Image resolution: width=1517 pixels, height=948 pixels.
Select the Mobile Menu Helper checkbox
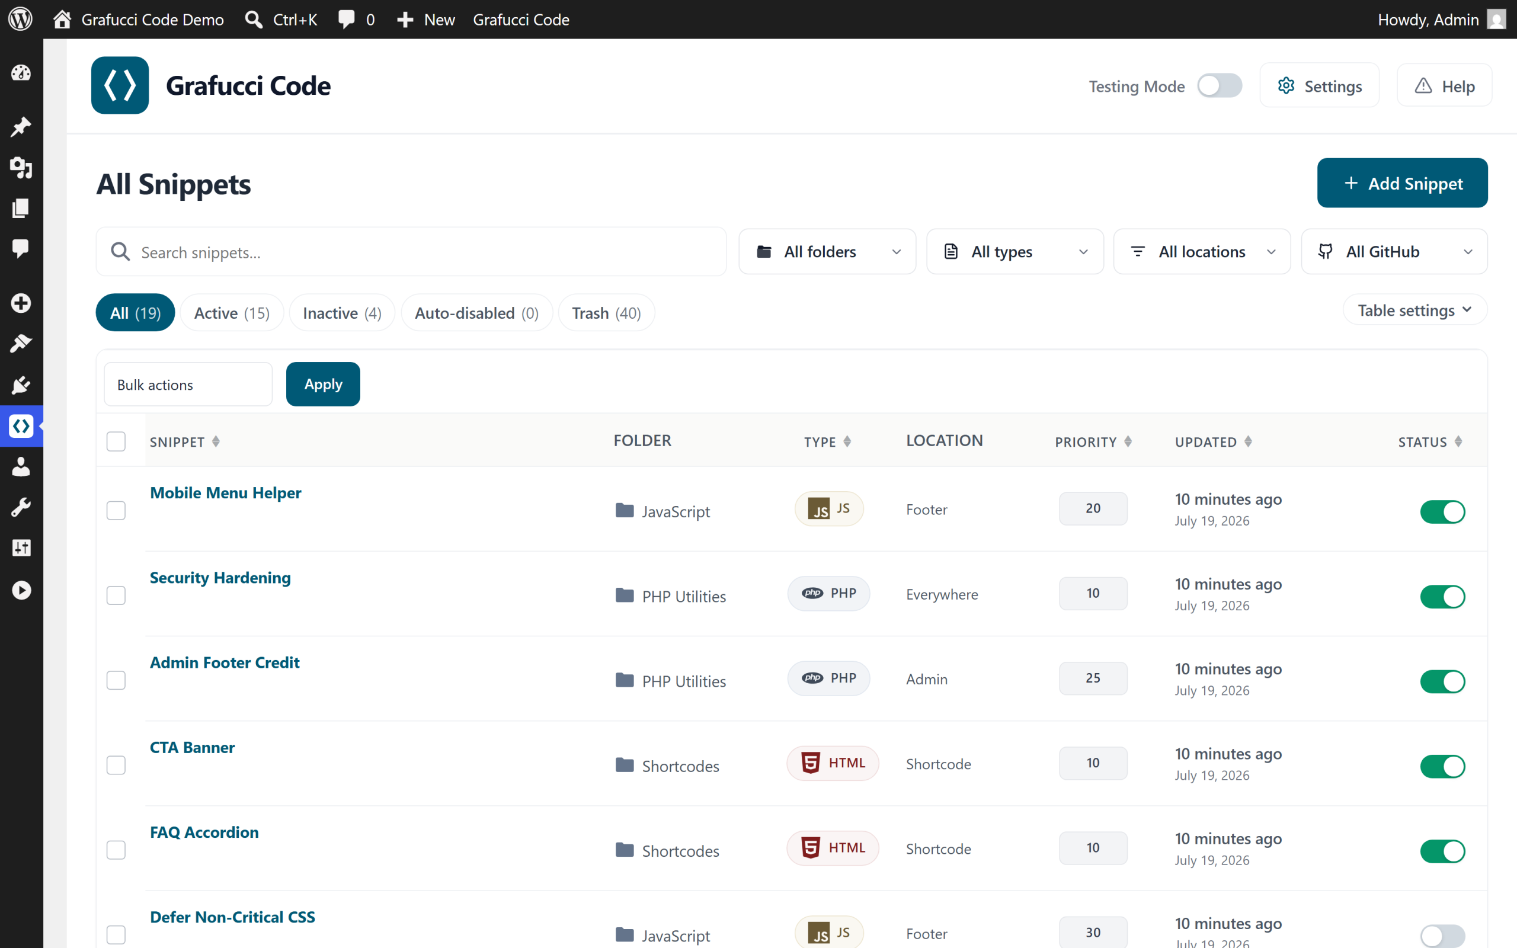click(x=116, y=510)
